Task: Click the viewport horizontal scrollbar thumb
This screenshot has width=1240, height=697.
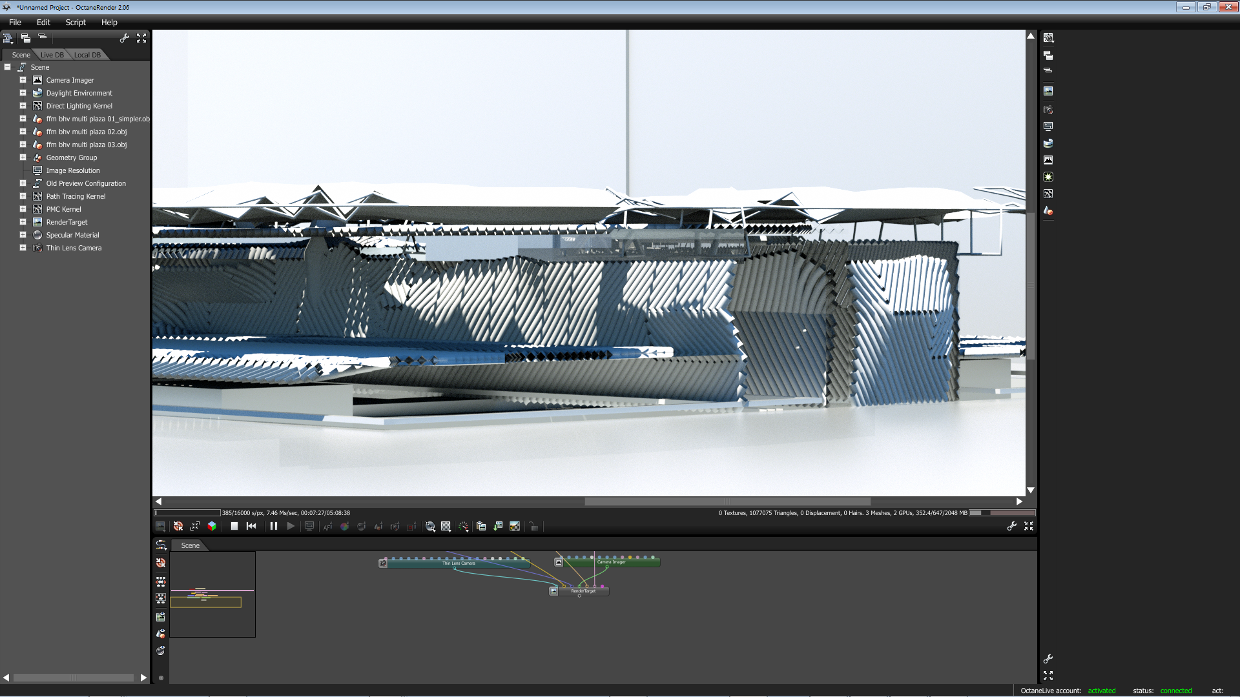Action: tap(727, 501)
